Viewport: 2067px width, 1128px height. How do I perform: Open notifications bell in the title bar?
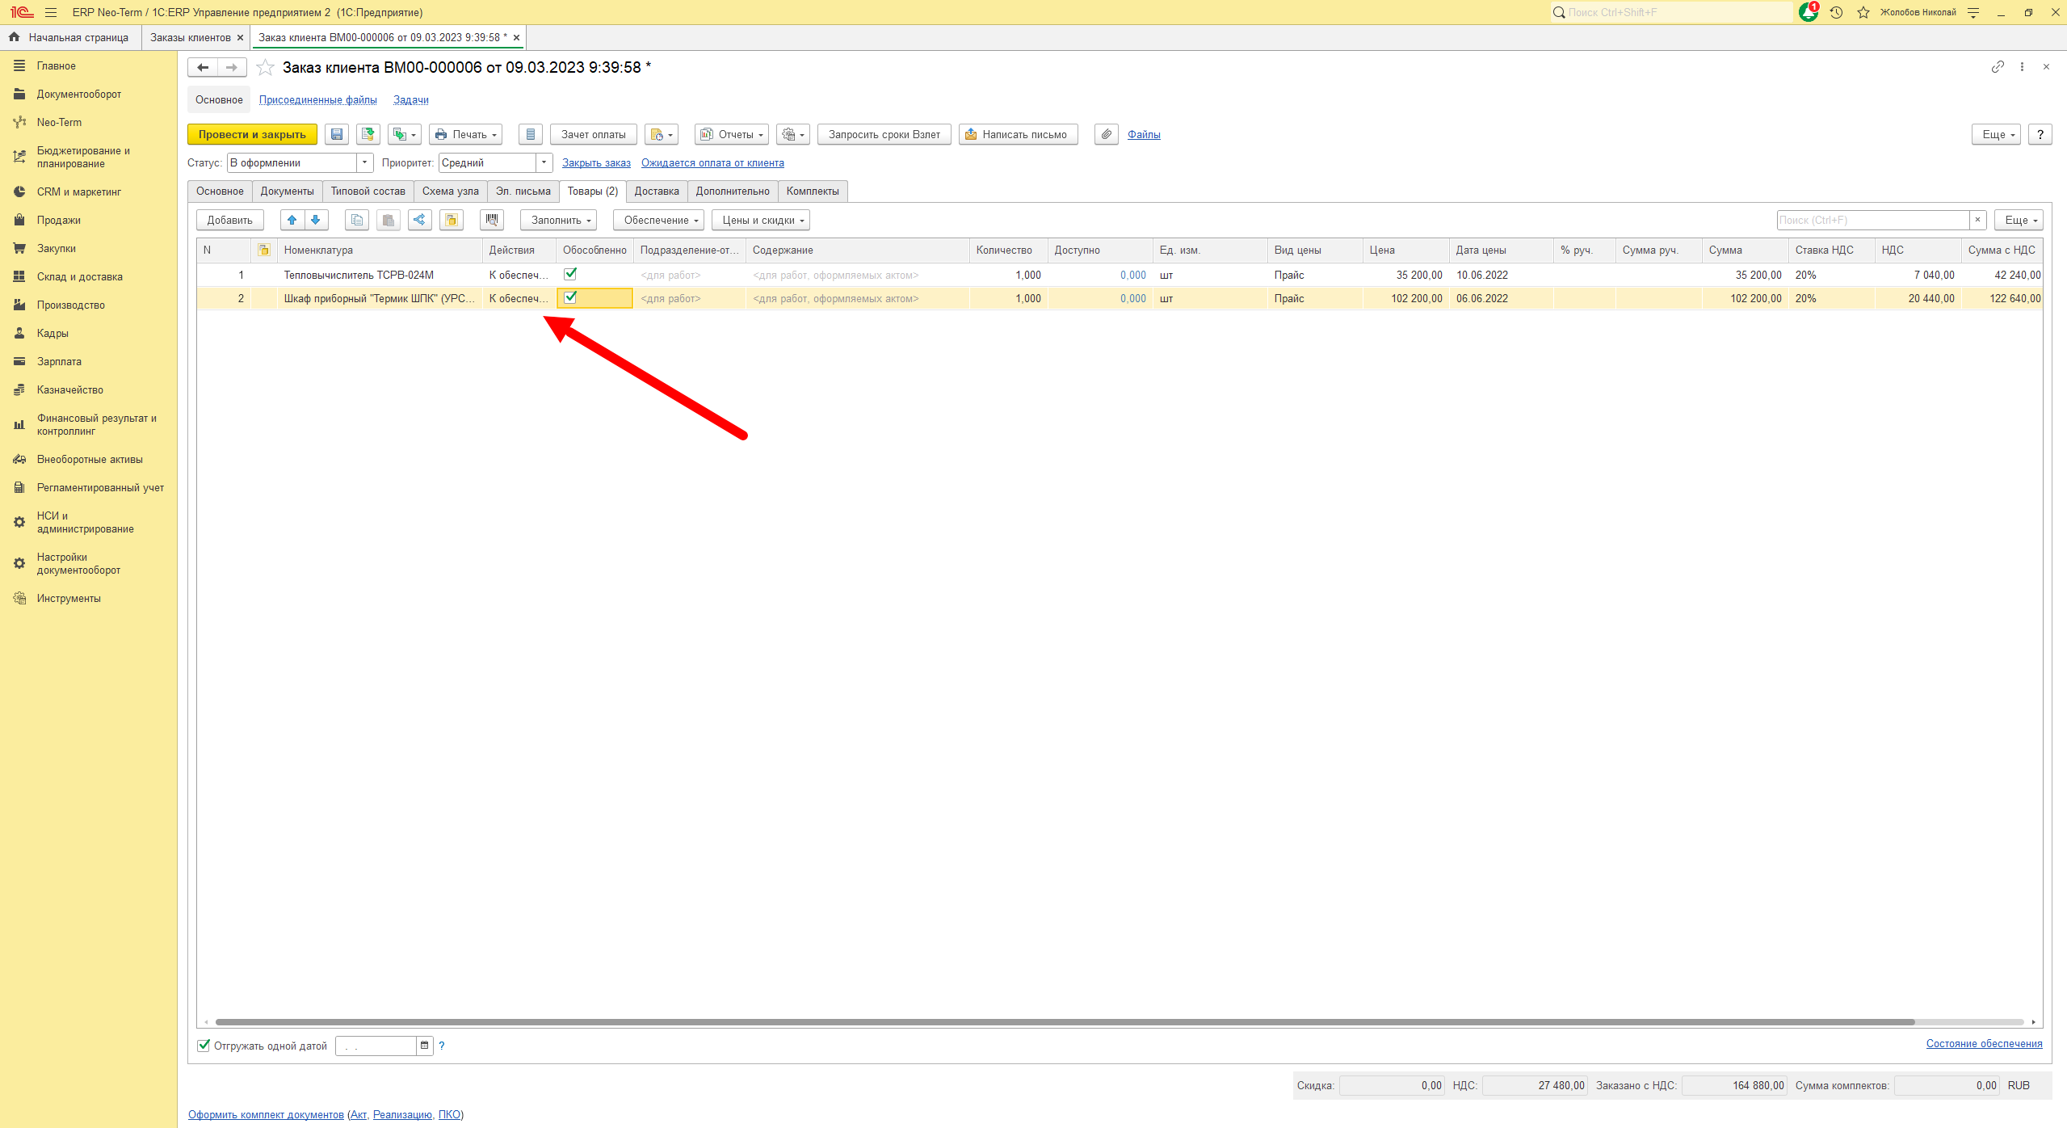pos(1809,12)
